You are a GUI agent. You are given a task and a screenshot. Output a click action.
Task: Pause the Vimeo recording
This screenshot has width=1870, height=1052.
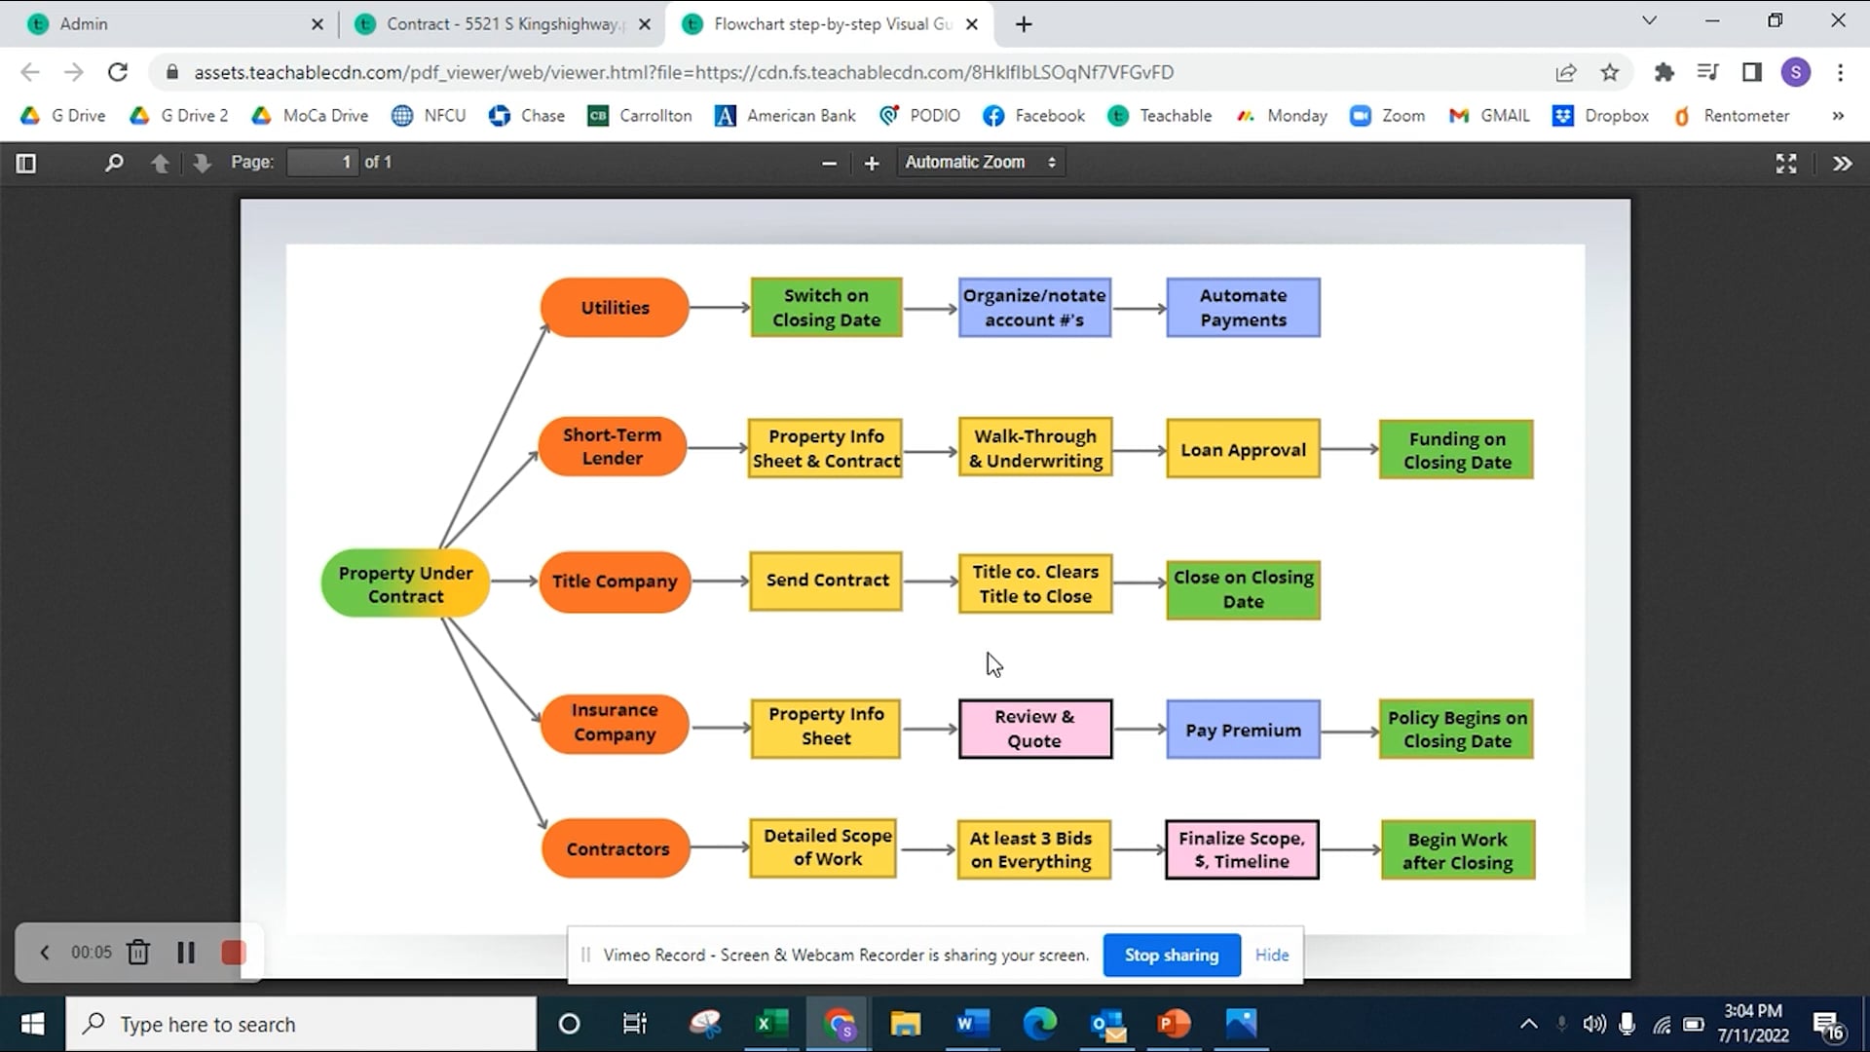tap(185, 953)
